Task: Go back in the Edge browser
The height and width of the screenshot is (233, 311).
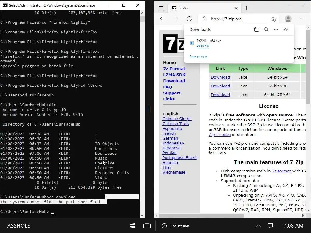Action: 162,19
